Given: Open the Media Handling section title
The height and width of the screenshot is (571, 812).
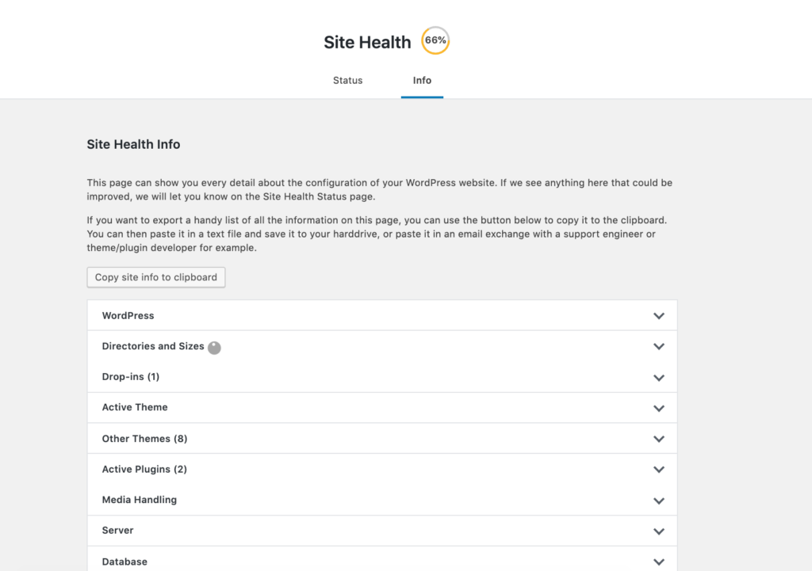Looking at the screenshot, I should coord(140,500).
